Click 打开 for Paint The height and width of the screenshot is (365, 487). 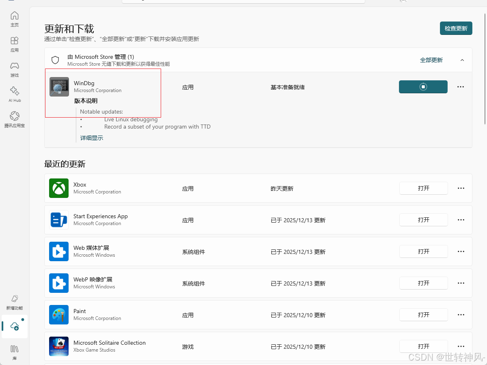[x=424, y=315]
